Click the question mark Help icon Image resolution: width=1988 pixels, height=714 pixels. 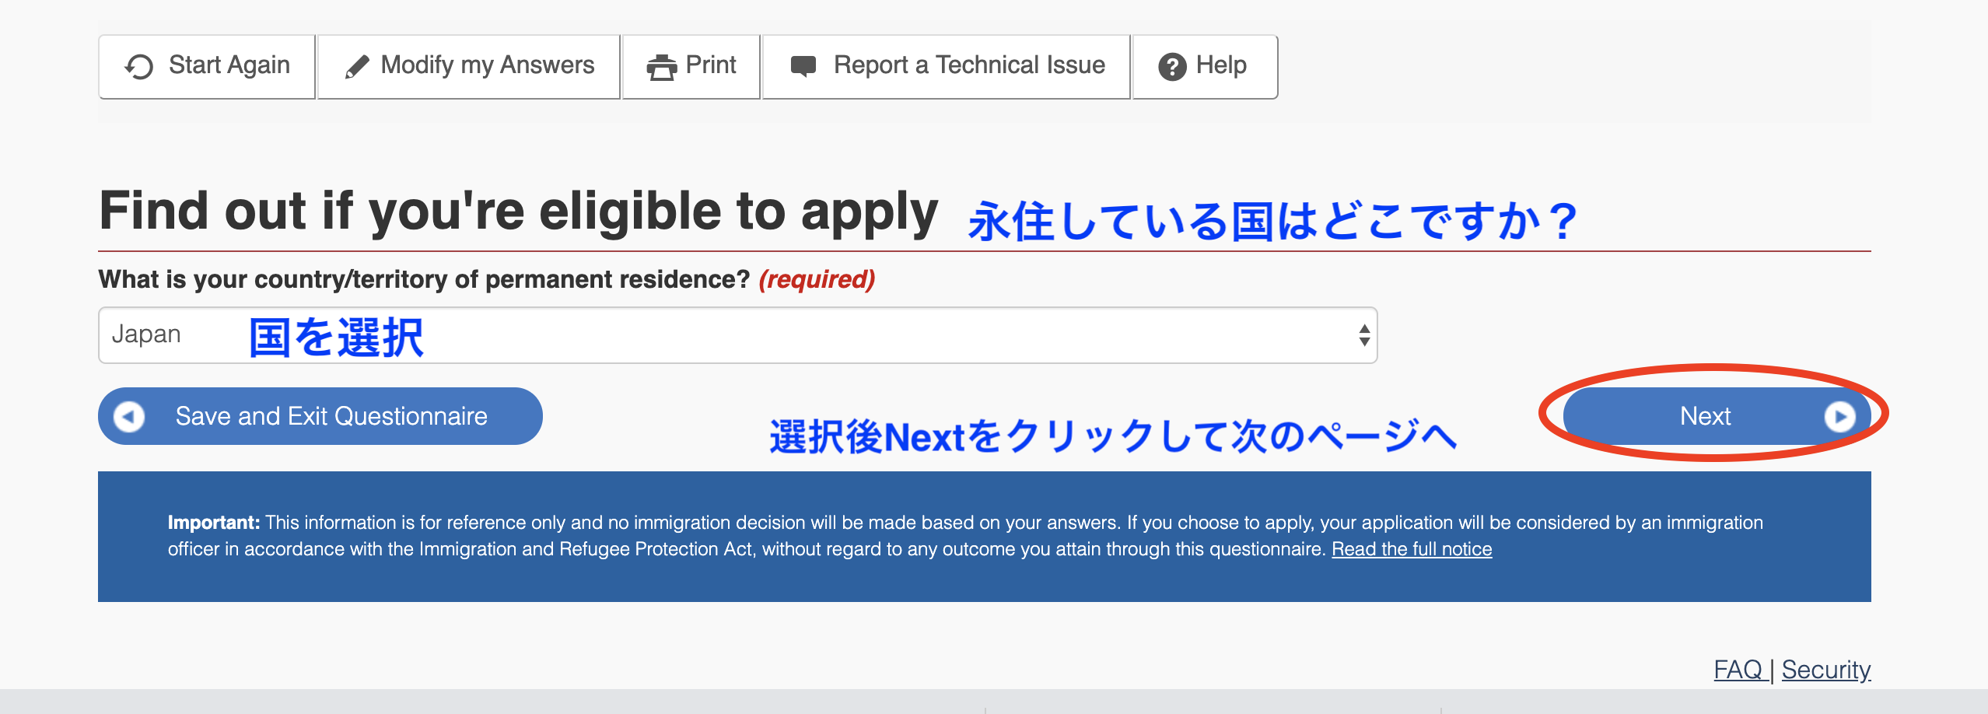[x=1172, y=67]
